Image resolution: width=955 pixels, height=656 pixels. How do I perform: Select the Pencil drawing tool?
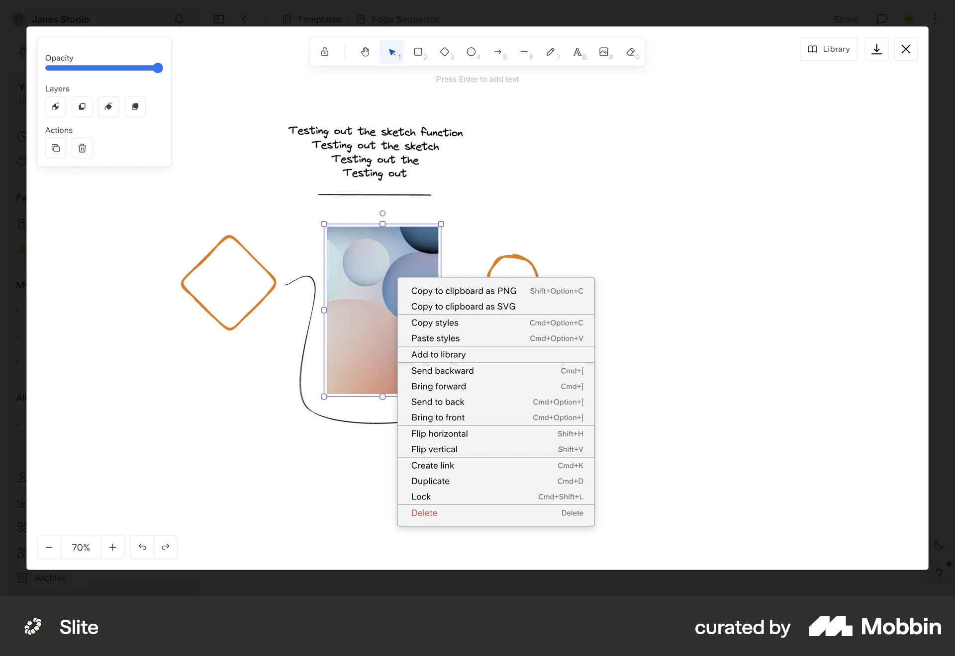tap(551, 52)
